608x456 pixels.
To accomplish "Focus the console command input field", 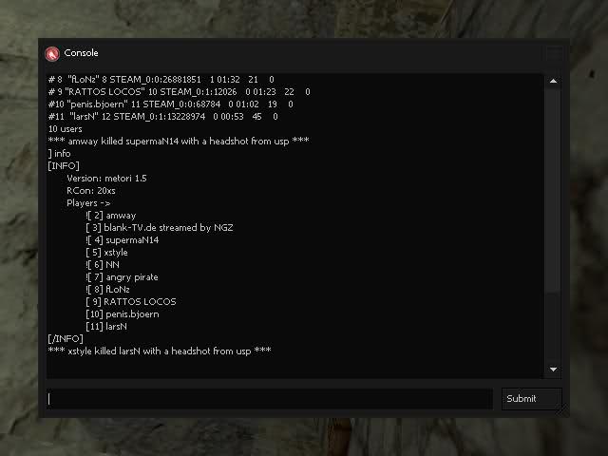I will pos(270,399).
